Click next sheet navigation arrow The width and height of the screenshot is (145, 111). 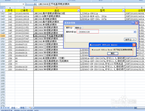[x=6, y=108]
